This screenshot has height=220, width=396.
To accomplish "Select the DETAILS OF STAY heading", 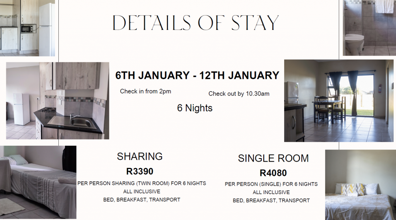I will click(195, 22).
